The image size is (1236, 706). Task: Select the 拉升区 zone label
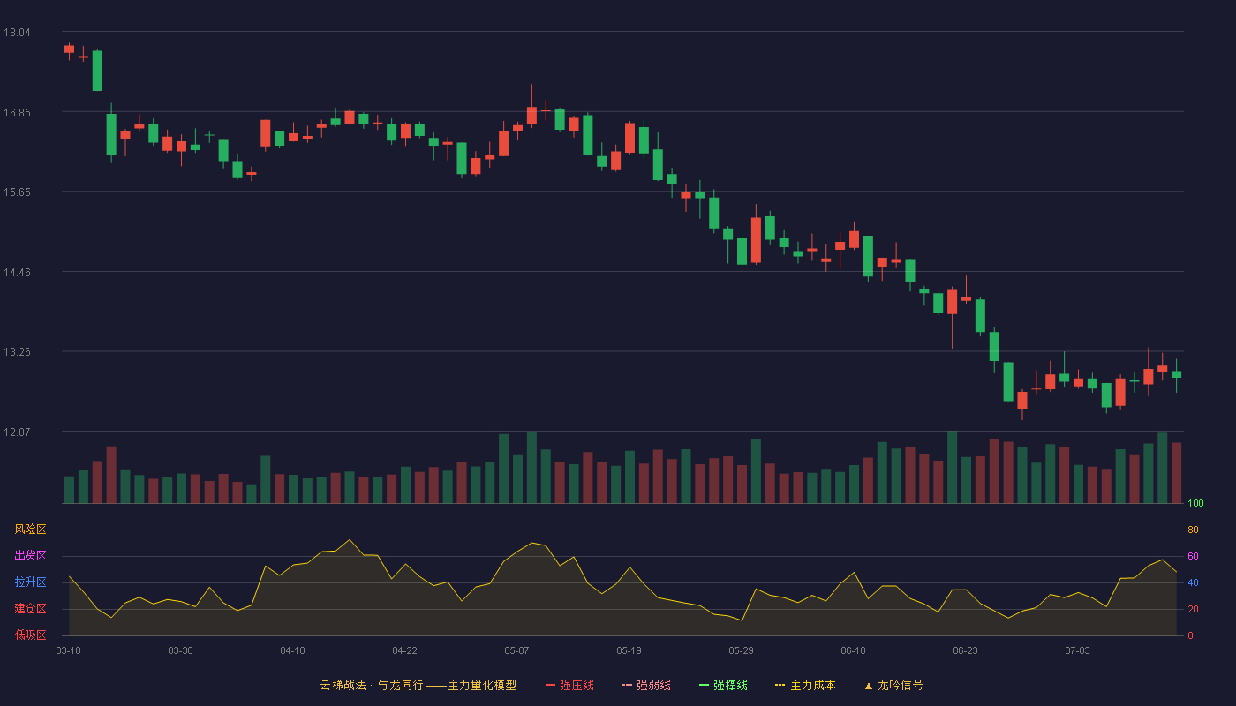30,582
